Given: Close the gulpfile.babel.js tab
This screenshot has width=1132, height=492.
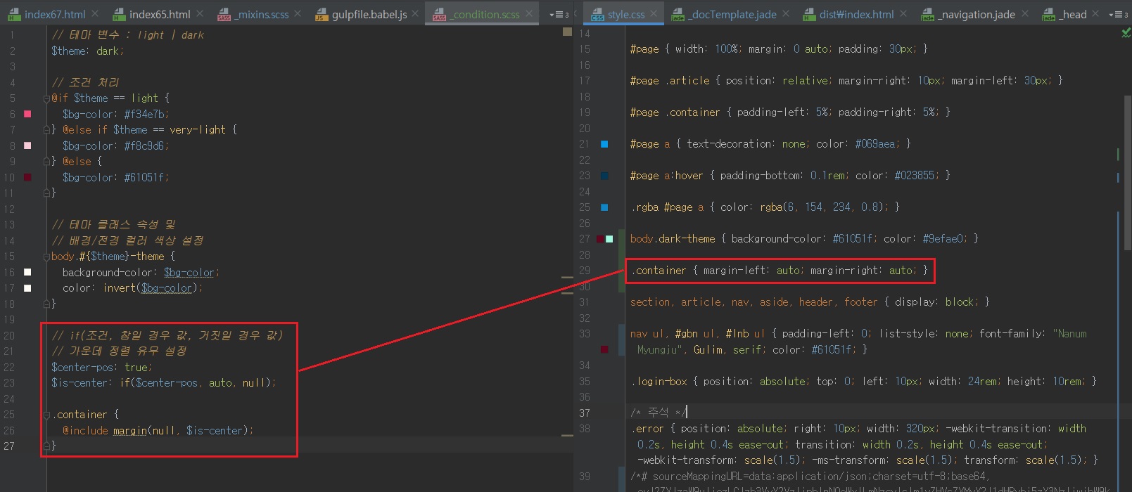Looking at the screenshot, I should pos(415,13).
